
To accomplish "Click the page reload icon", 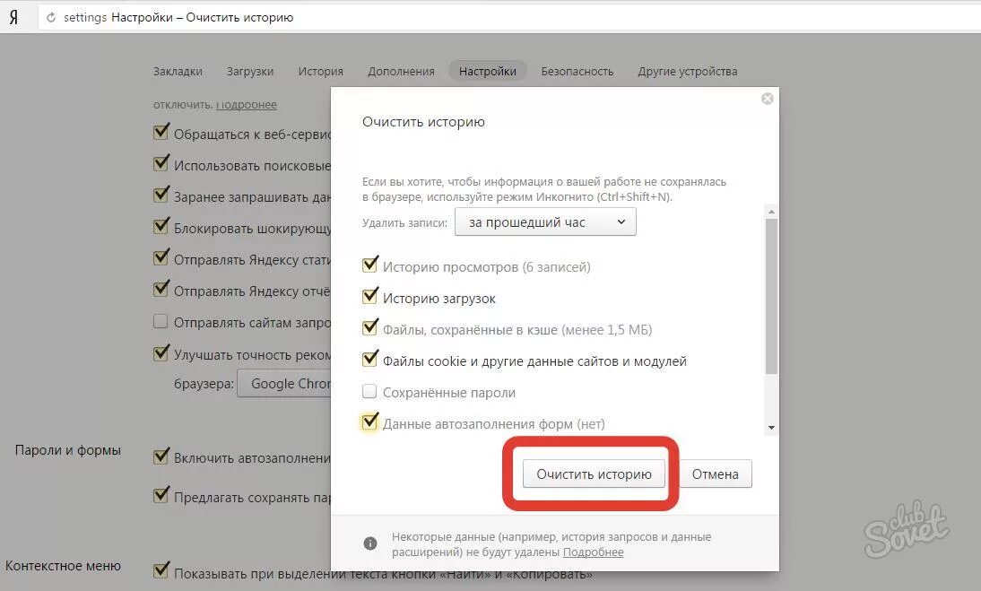I will [x=51, y=18].
